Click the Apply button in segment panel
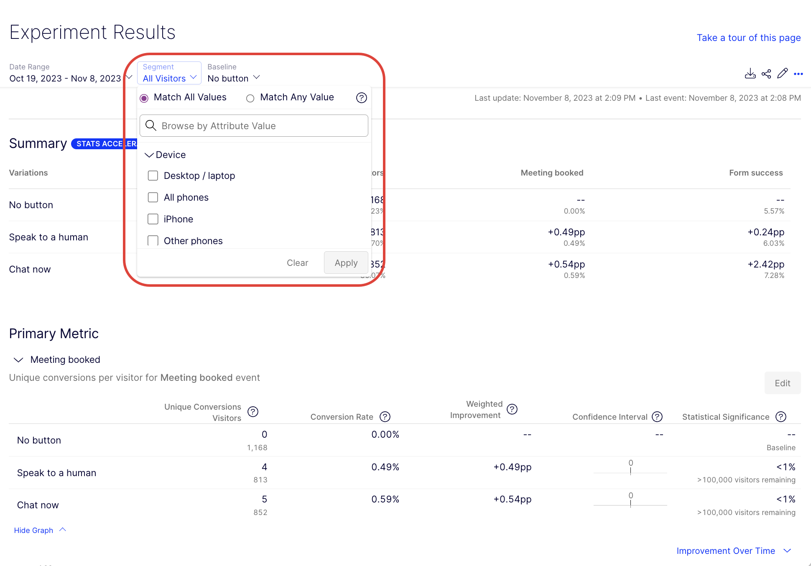This screenshot has width=811, height=566. point(346,263)
